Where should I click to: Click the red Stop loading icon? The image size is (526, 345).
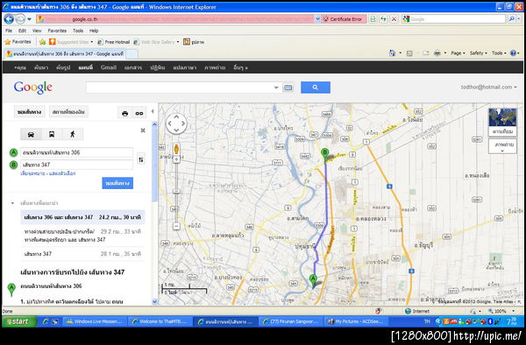394,19
